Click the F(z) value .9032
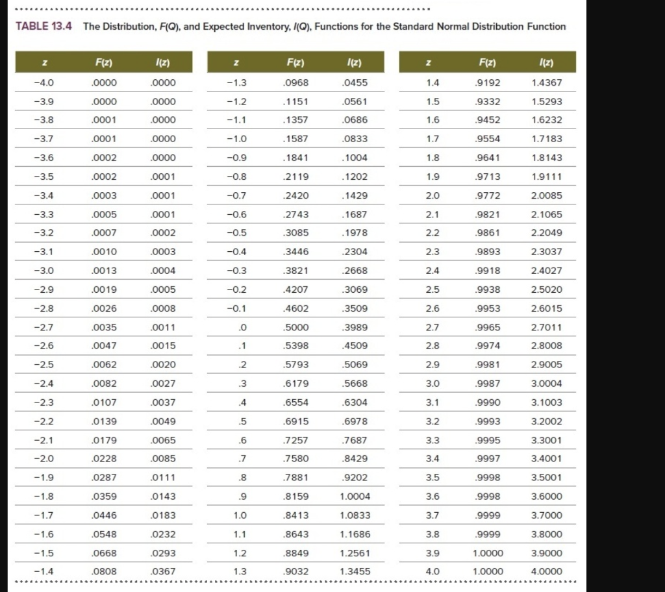665x592 pixels. click(295, 571)
